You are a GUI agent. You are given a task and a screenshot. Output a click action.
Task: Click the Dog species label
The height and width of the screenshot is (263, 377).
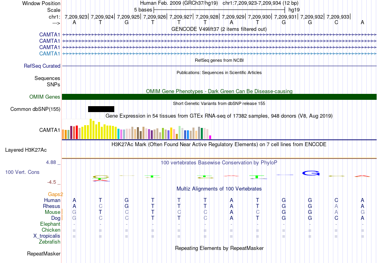(x=56, y=218)
